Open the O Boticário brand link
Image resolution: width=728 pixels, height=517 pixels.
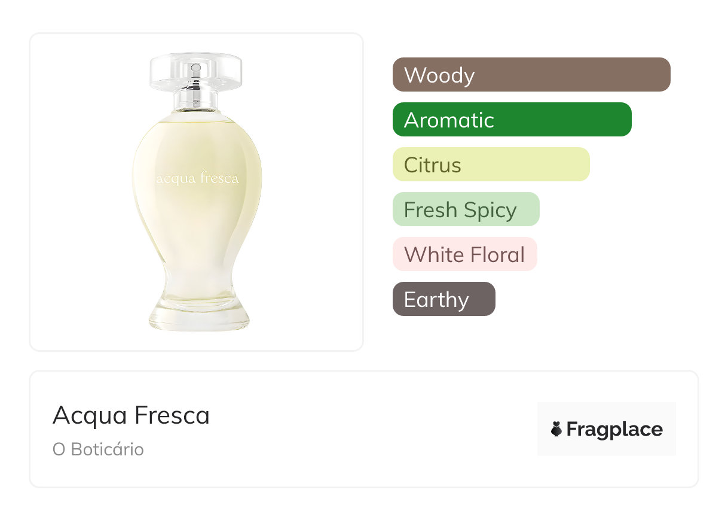tap(98, 449)
